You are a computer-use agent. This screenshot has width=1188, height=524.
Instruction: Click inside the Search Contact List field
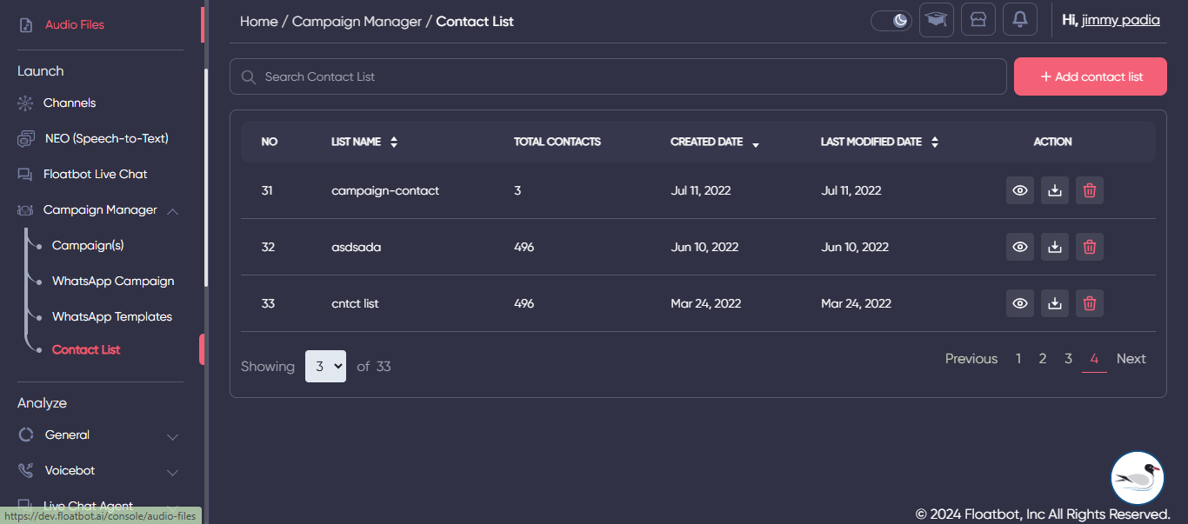[x=617, y=76]
